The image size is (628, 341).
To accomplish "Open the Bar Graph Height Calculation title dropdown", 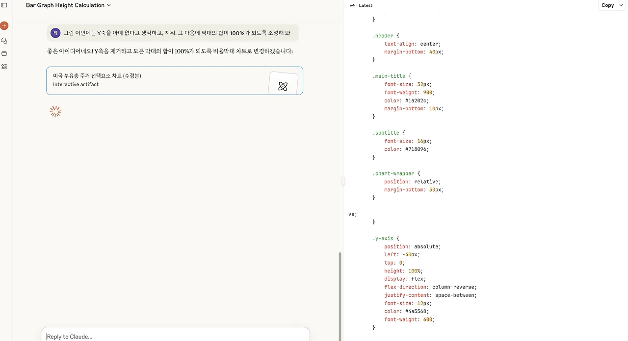I will pos(68,5).
